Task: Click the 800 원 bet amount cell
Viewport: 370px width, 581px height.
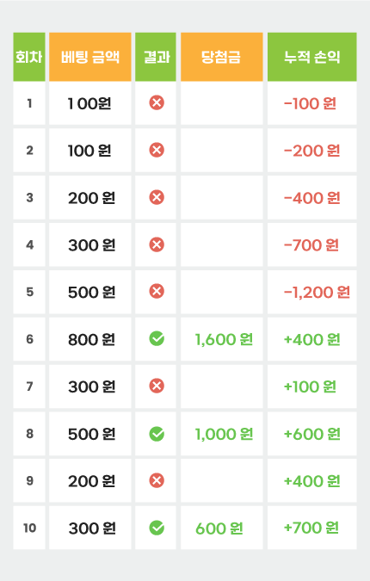Action: [90, 339]
